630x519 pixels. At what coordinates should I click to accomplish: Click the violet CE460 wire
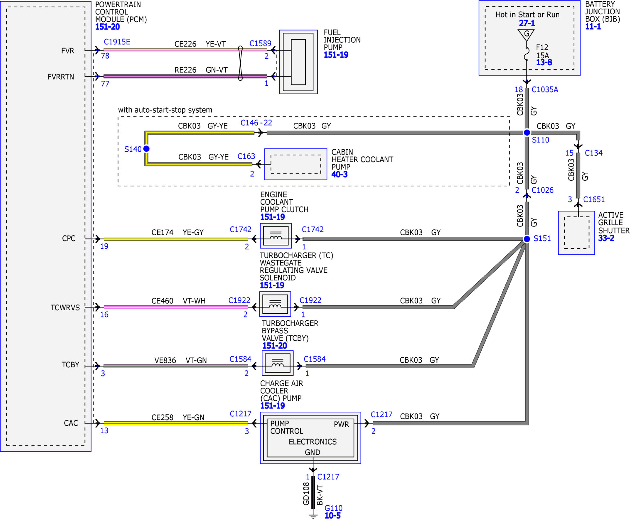[176, 307]
